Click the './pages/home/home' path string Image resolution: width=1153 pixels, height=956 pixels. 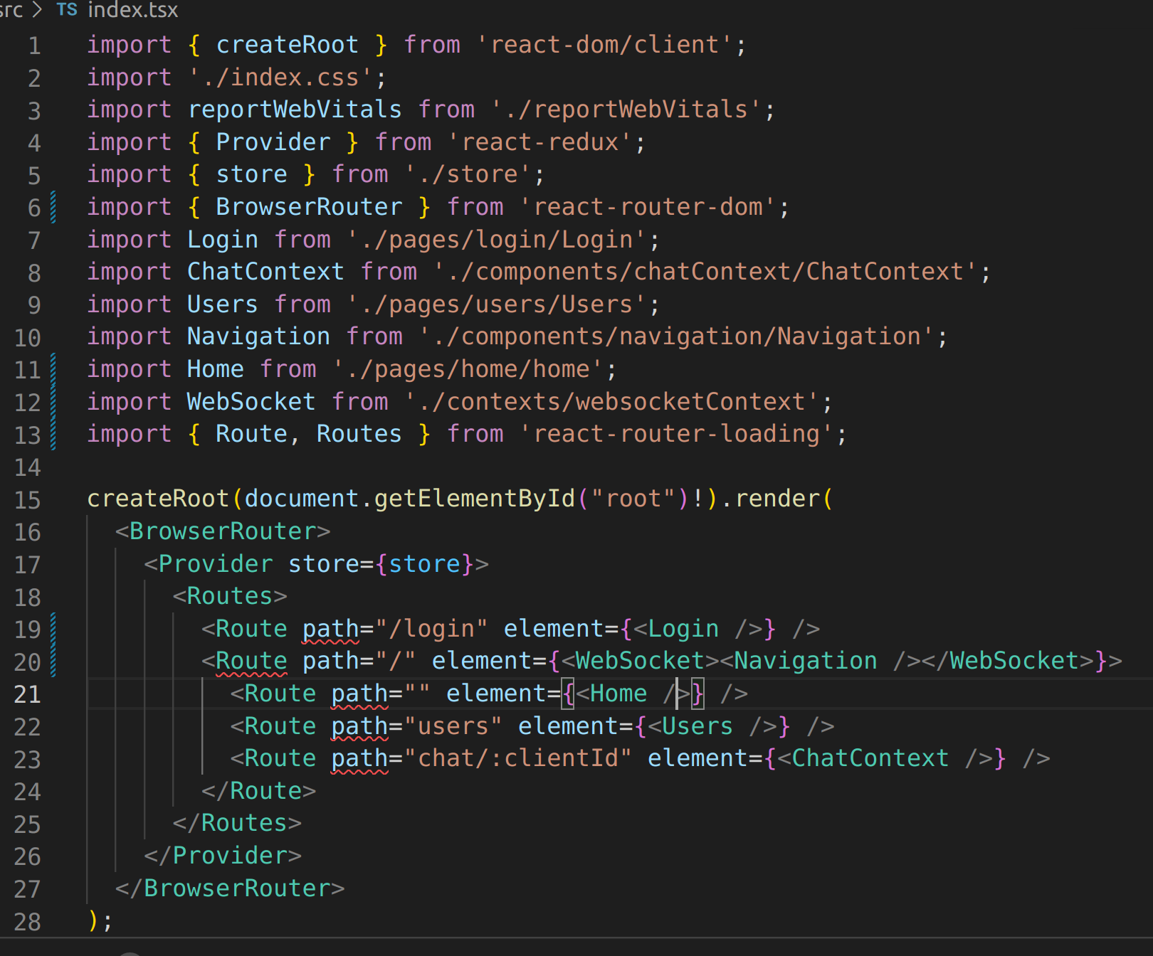(468, 369)
